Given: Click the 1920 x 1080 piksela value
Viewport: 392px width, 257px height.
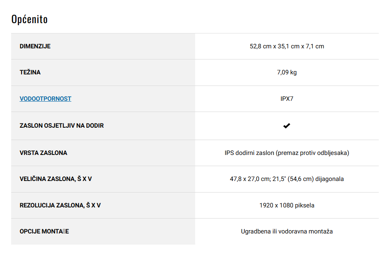Looking at the screenshot, I should (x=287, y=205).
